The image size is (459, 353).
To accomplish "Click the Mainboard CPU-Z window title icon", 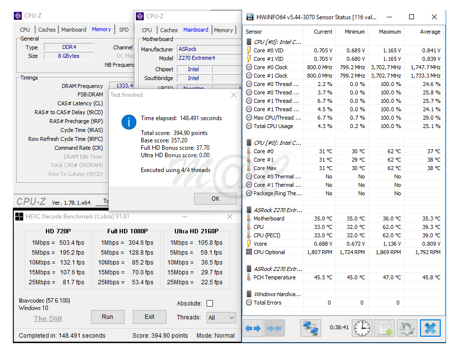I will coord(140,16).
